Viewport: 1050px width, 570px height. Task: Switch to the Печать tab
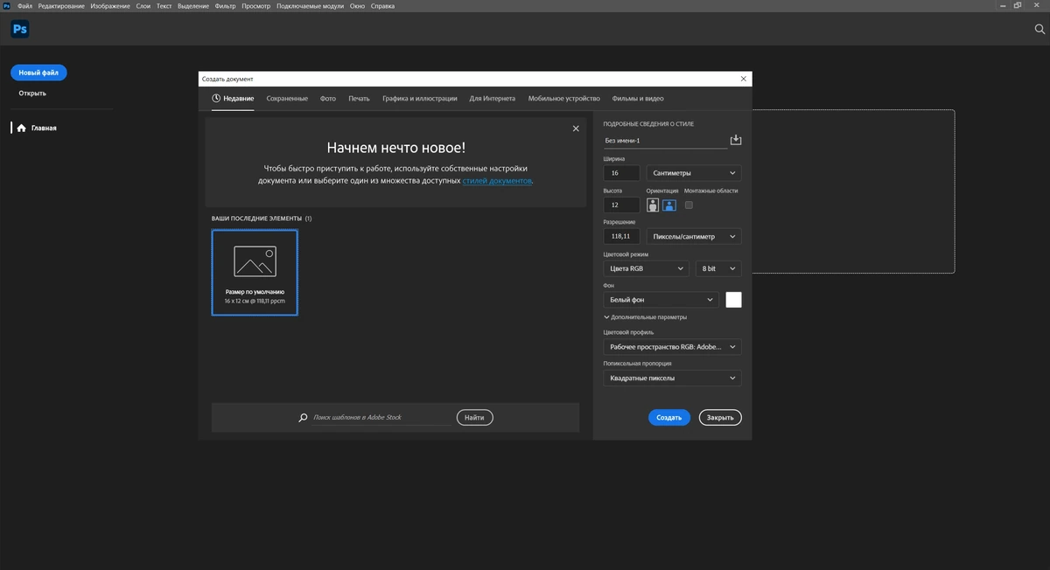(359, 99)
